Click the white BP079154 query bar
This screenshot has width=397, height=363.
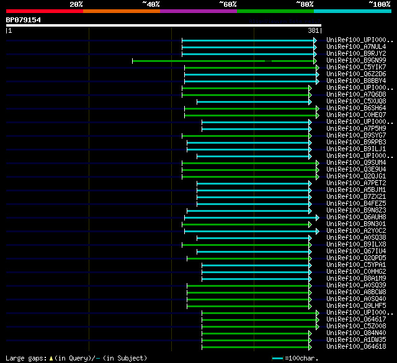(x=164, y=25)
